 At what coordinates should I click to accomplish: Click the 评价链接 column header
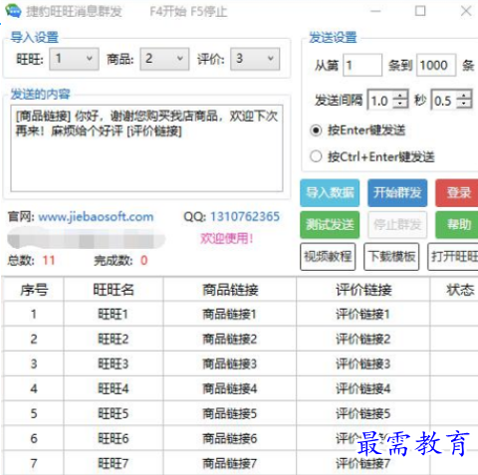(363, 290)
